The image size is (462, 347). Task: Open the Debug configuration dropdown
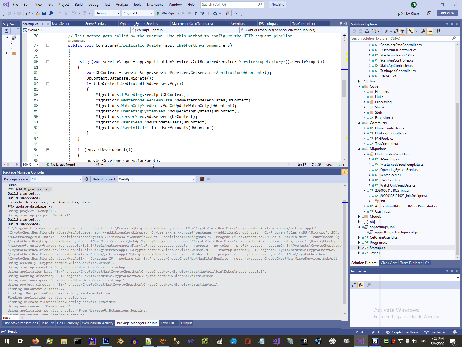click(x=107, y=13)
